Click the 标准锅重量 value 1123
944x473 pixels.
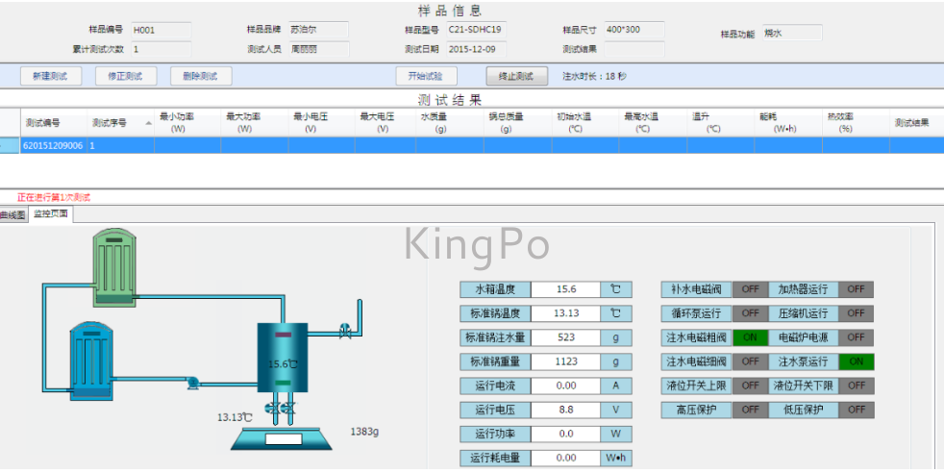click(x=566, y=361)
